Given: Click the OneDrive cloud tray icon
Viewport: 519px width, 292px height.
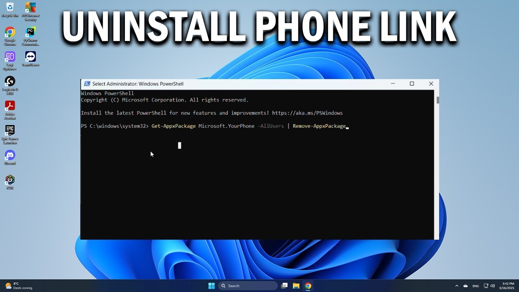Looking at the screenshot, I should (465, 286).
